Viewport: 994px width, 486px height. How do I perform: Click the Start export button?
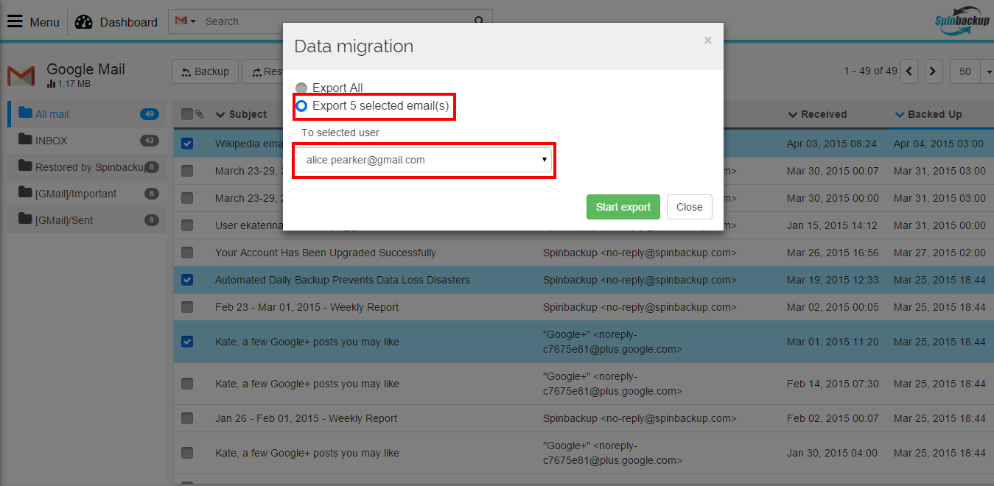coord(623,207)
